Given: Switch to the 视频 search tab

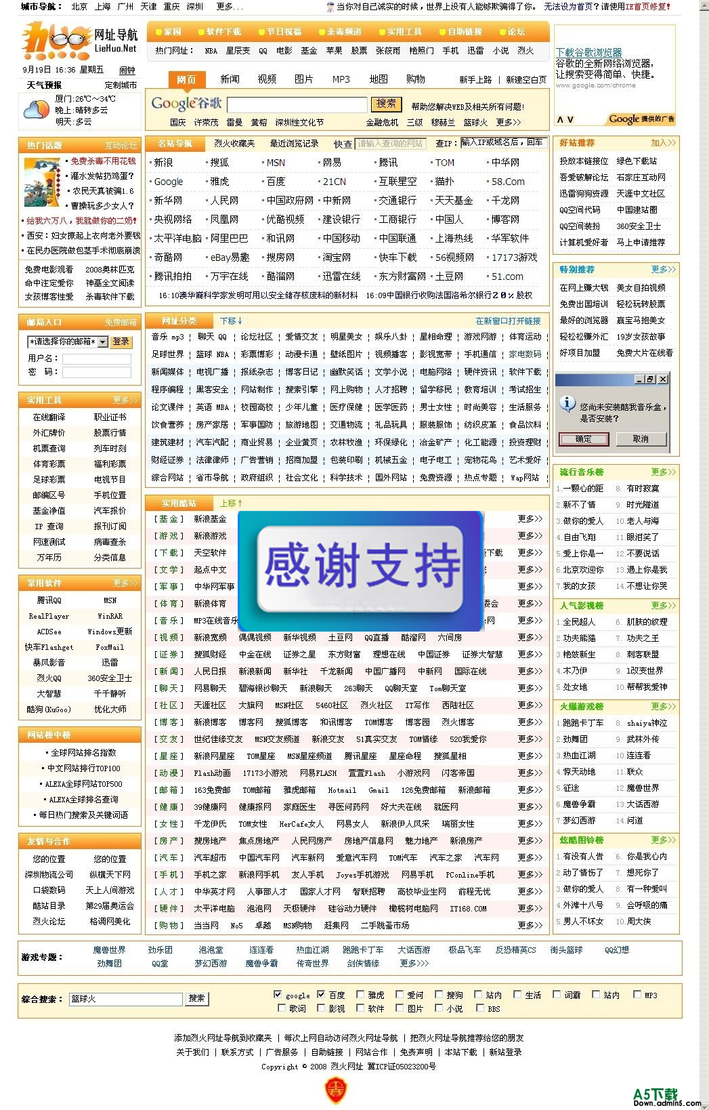Looking at the screenshot, I should (x=267, y=79).
